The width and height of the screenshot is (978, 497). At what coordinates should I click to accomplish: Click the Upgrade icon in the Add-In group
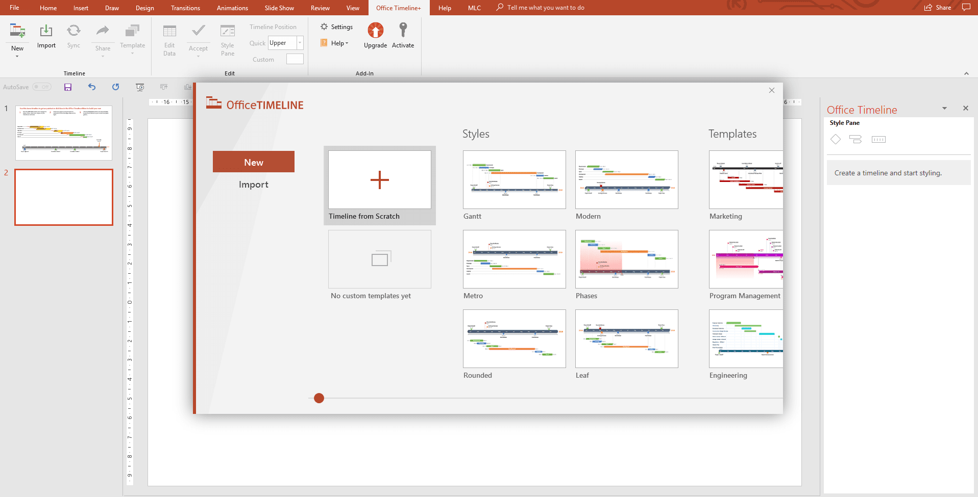375,32
